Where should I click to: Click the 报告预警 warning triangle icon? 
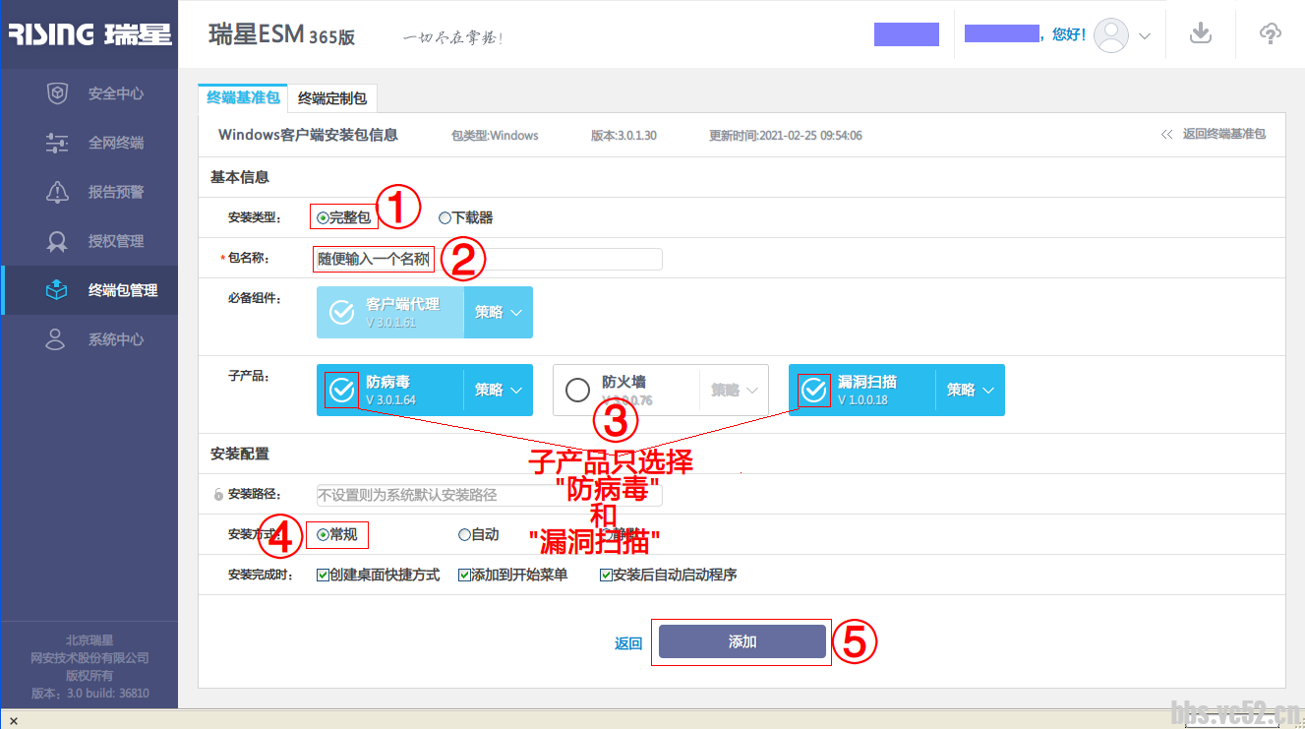(57, 192)
